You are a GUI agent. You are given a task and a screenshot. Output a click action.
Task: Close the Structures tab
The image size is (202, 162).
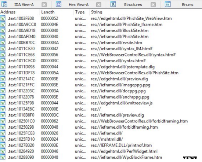pyautogui.click(x=153, y=5)
